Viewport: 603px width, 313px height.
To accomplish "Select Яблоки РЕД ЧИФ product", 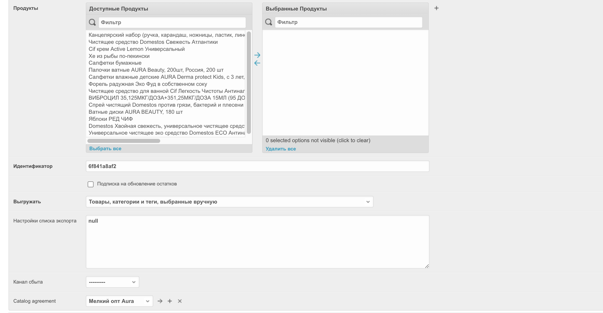I will coord(111,119).
